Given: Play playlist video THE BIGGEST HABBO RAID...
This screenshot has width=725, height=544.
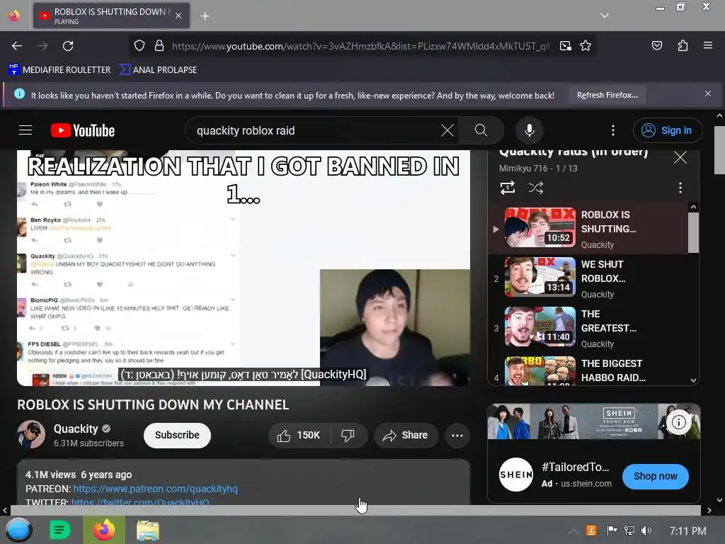Looking at the screenshot, I should click(588, 370).
